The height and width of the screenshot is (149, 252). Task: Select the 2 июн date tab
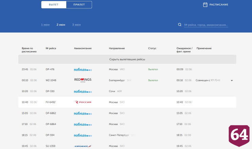tap(61, 25)
